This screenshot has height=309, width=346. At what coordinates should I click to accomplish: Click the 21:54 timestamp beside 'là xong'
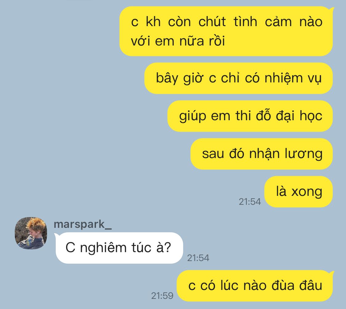250,202
